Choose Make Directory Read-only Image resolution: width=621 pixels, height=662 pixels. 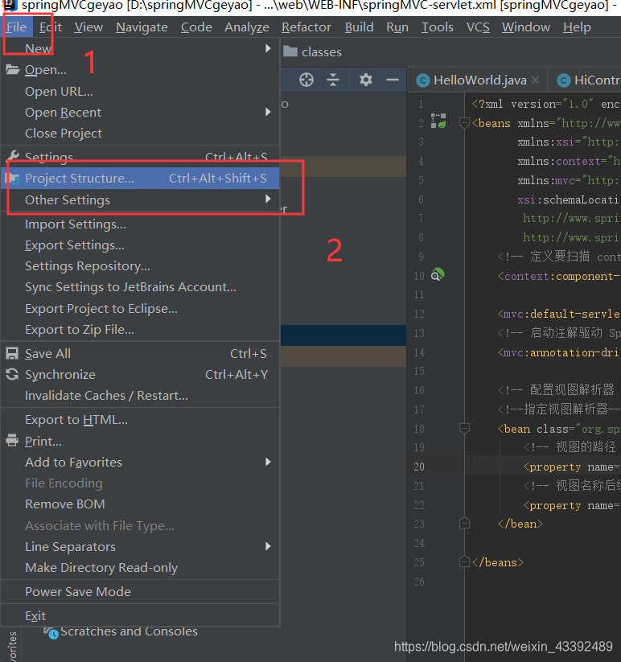(x=140, y=568)
